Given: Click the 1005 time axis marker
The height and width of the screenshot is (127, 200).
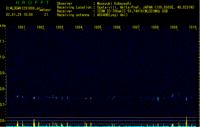Looking at the screenshot, I should coord(98,27).
